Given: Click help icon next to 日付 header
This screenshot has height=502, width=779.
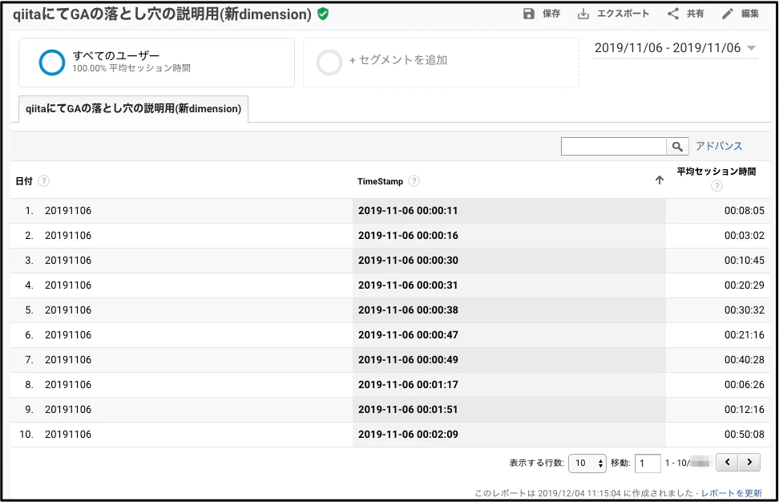Looking at the screenshot, I should click(44, 181).
